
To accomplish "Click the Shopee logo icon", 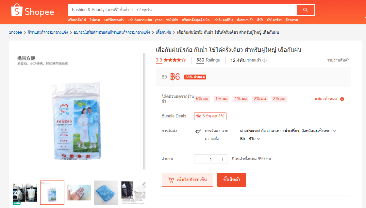I will click(17, 10).
